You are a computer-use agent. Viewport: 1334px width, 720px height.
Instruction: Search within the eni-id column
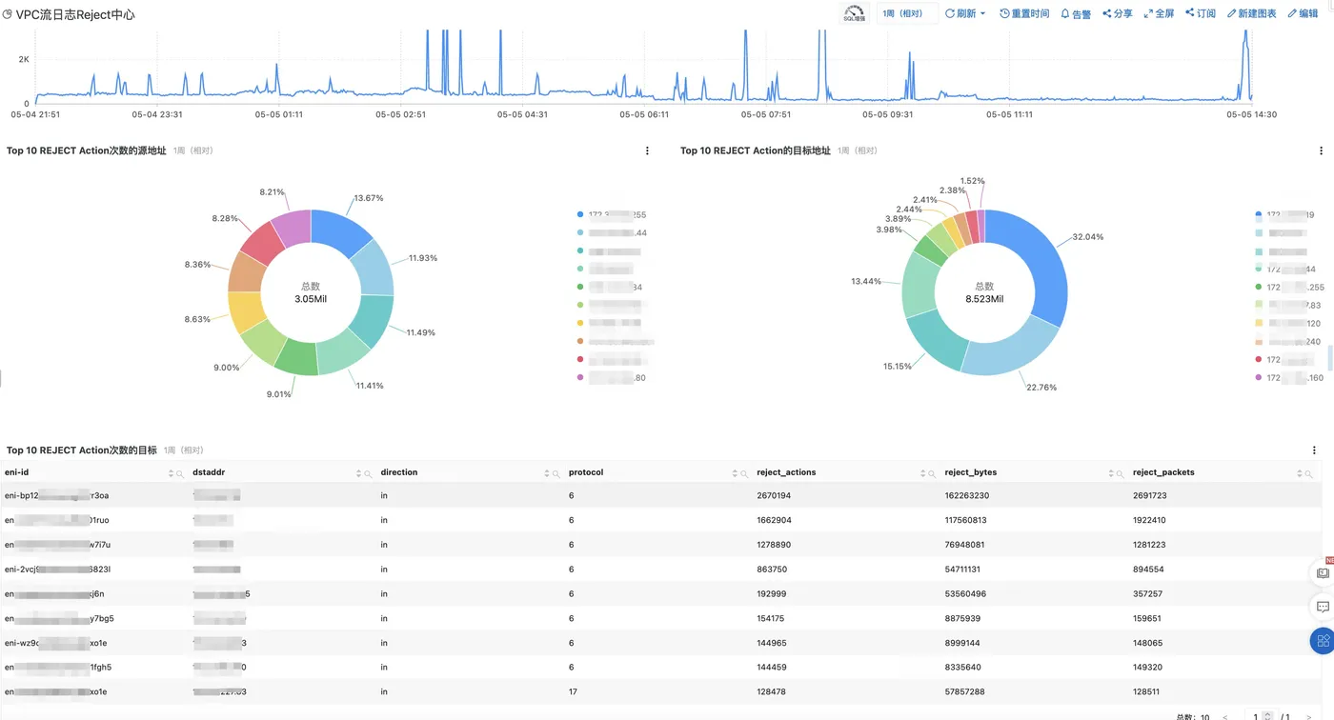point(180,473)
